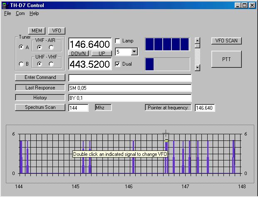The height and width of the screenshot is (197, 258).
Task: Click the rightmost signal peak near 147.85 MHz
Action: pyautogui.click(x=233, y=157)
